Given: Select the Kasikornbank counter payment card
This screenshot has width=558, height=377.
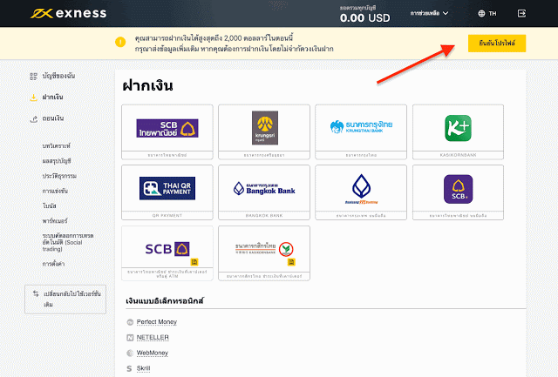Looking at the screenshot, I should pyautogui.click(x=264, y=253).
